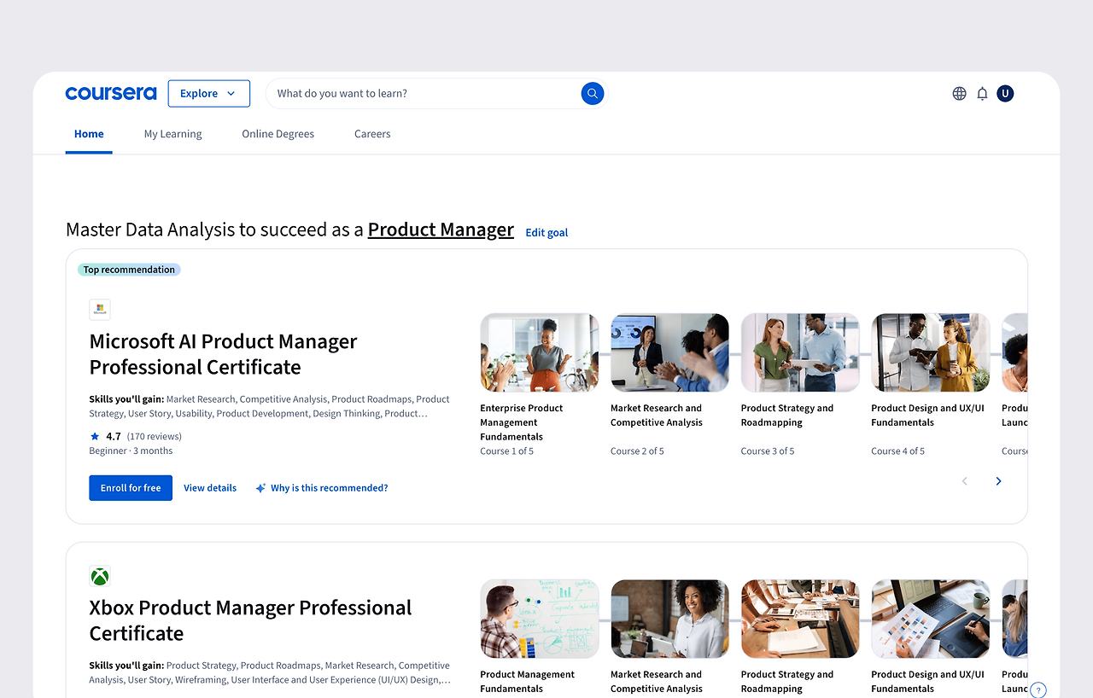Open Xbox Product Management Fundamentals thumbnail
This screenshot has width=1093, height=698.
pyautogui.click(x=540, y=619)
